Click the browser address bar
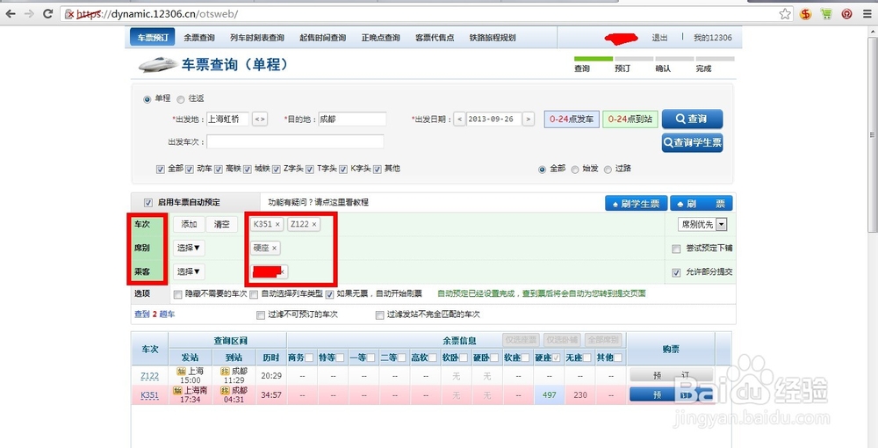 click(x=426, y=14)
